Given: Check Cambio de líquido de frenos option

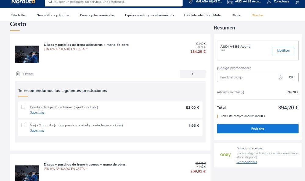Looking at the screenshot, I should [23, 107].
